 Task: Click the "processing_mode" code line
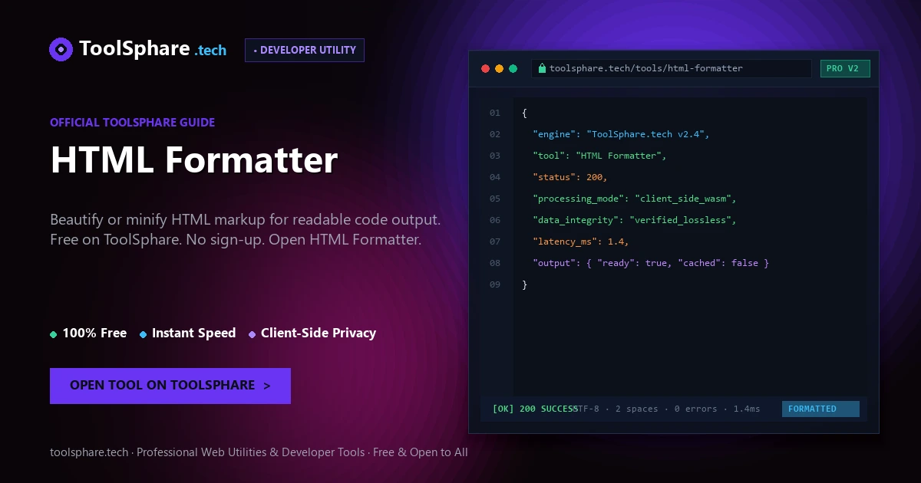pyautogui.click(x=635, y=199)
